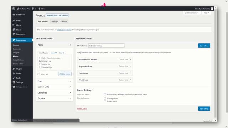Check Primary Menu display location
This screenshot has height=128, width=228.
(x=105, y=98)
